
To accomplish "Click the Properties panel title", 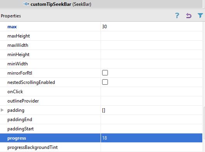I will (x=11, y=16).
